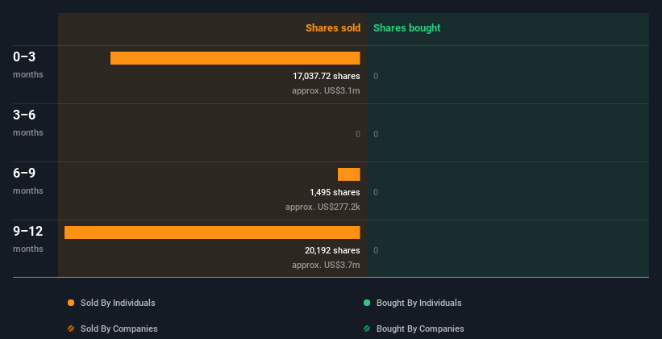Select the Sold By Companies legend label
Screen dimensions: 662x339
(x=119, y=329)
